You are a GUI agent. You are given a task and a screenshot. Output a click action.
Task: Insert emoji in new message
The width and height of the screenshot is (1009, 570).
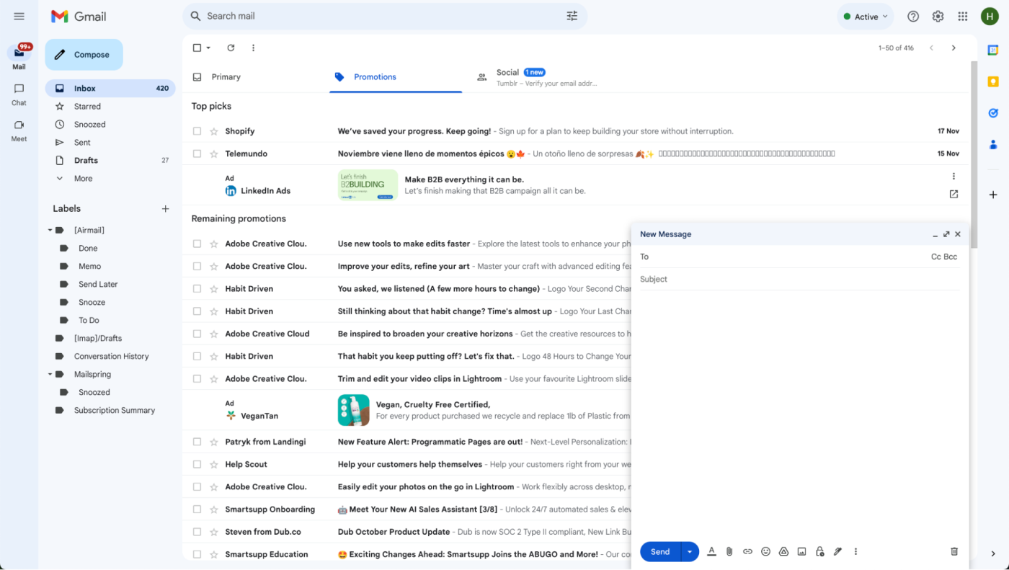click(x=765, y=551)
